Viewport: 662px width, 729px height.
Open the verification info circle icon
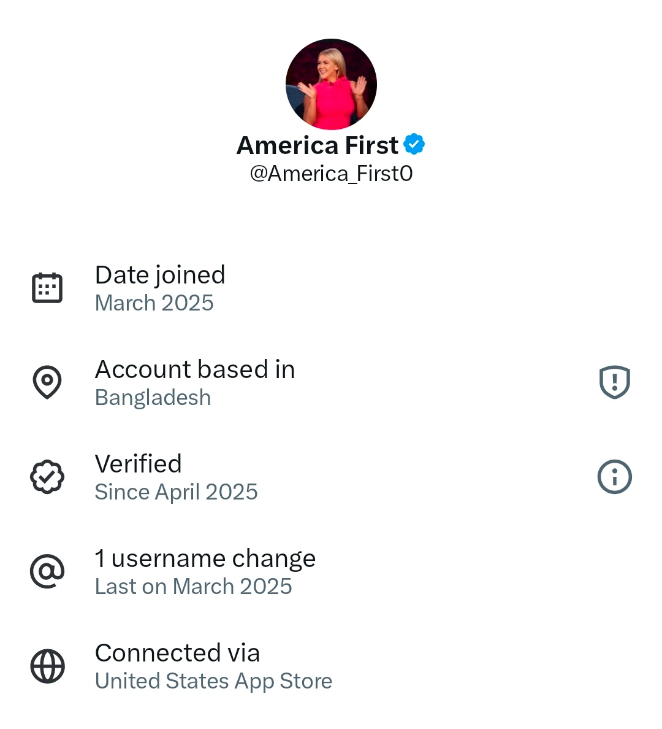point(614,477)
